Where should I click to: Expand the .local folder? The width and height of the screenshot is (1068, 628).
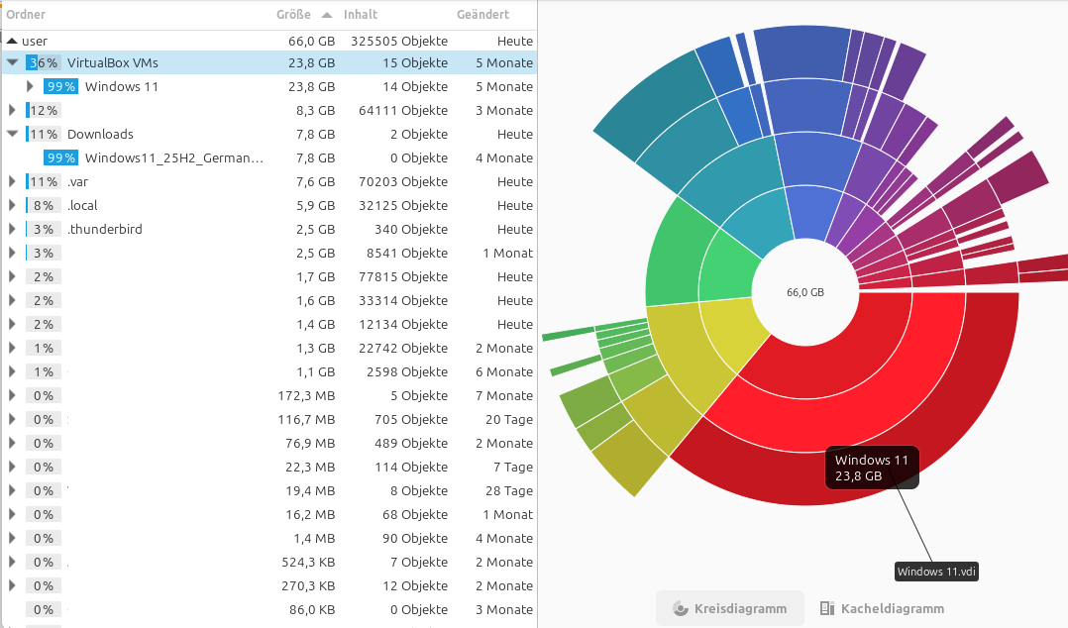click(x=12, y=206)
